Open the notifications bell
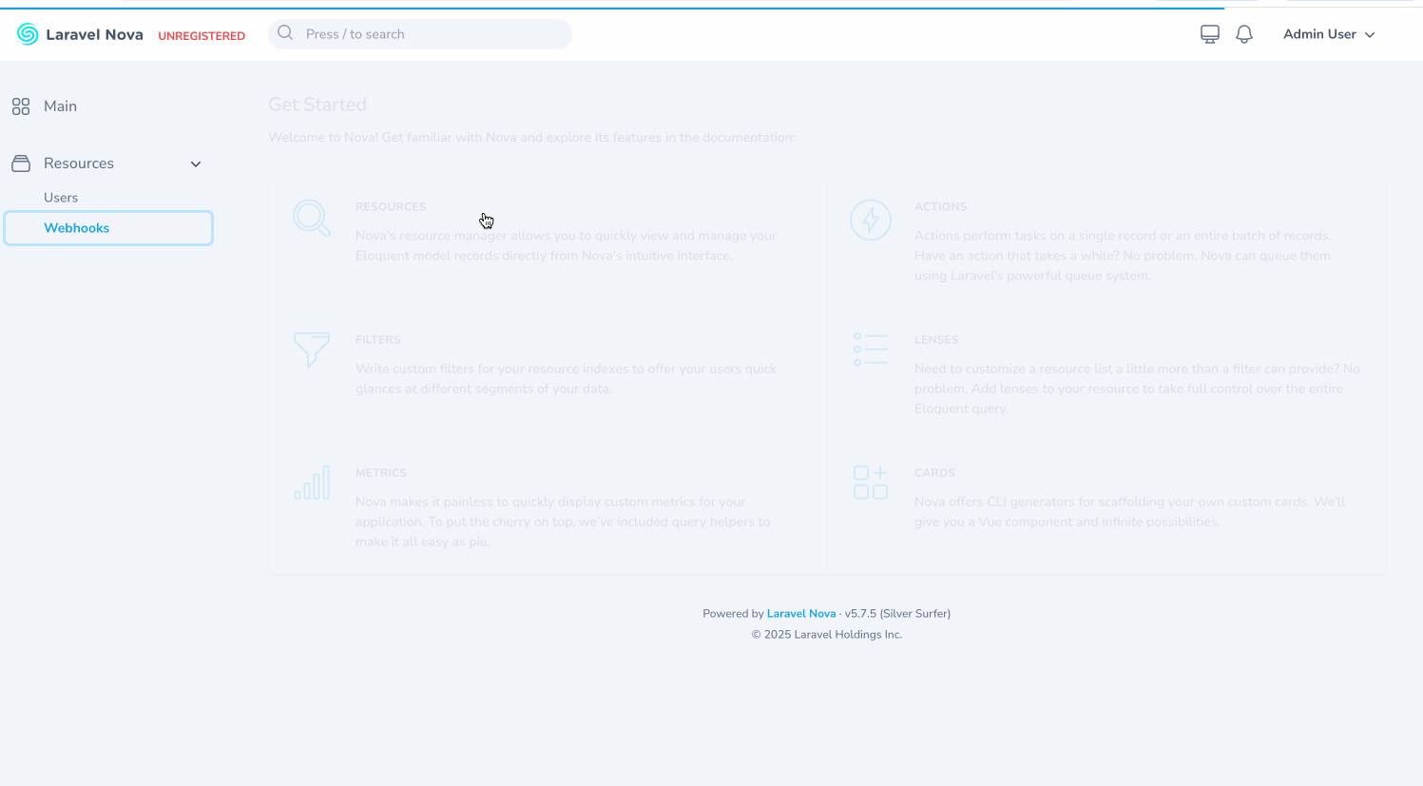Screen dimensions: 1423x786 click(1243, 34)
